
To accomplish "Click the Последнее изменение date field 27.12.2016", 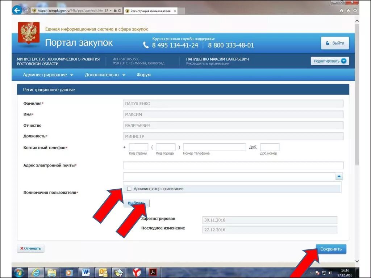I will [x=270, y=230].
